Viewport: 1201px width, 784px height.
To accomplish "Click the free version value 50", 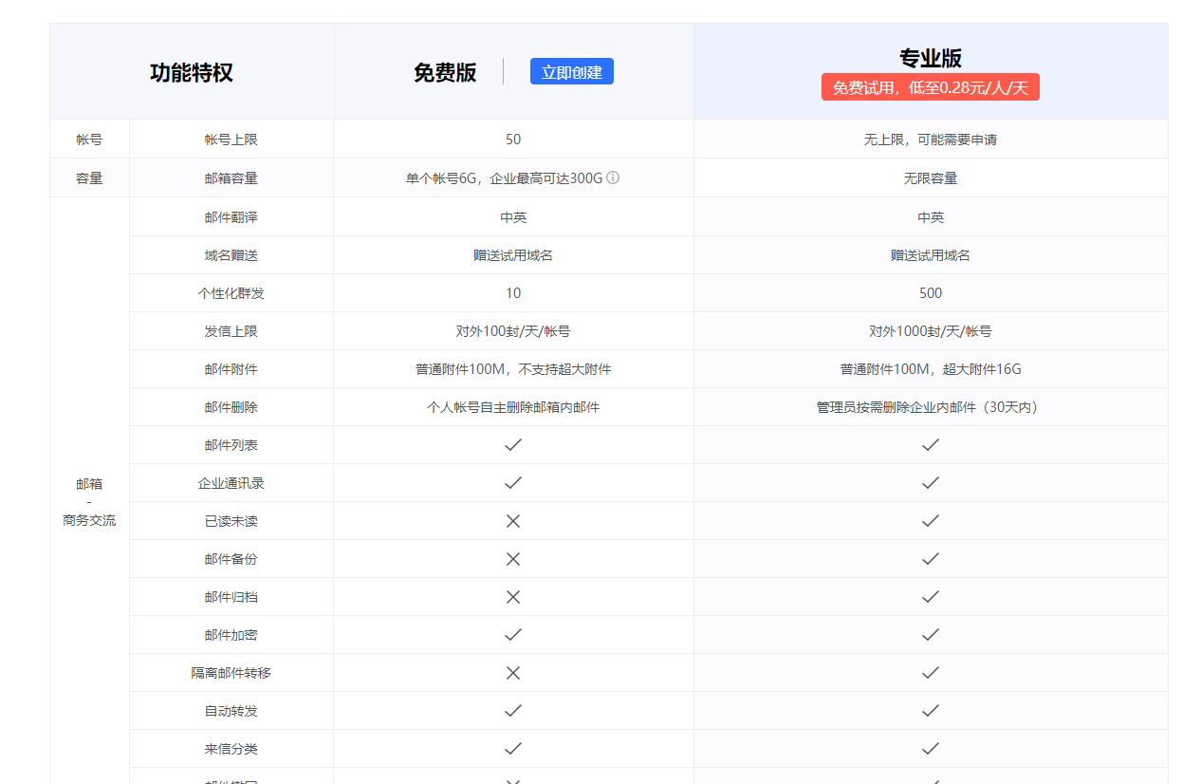I will [513, 140].
